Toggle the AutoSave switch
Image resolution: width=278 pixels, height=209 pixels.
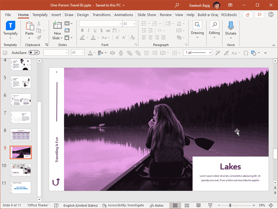(34, 53)
